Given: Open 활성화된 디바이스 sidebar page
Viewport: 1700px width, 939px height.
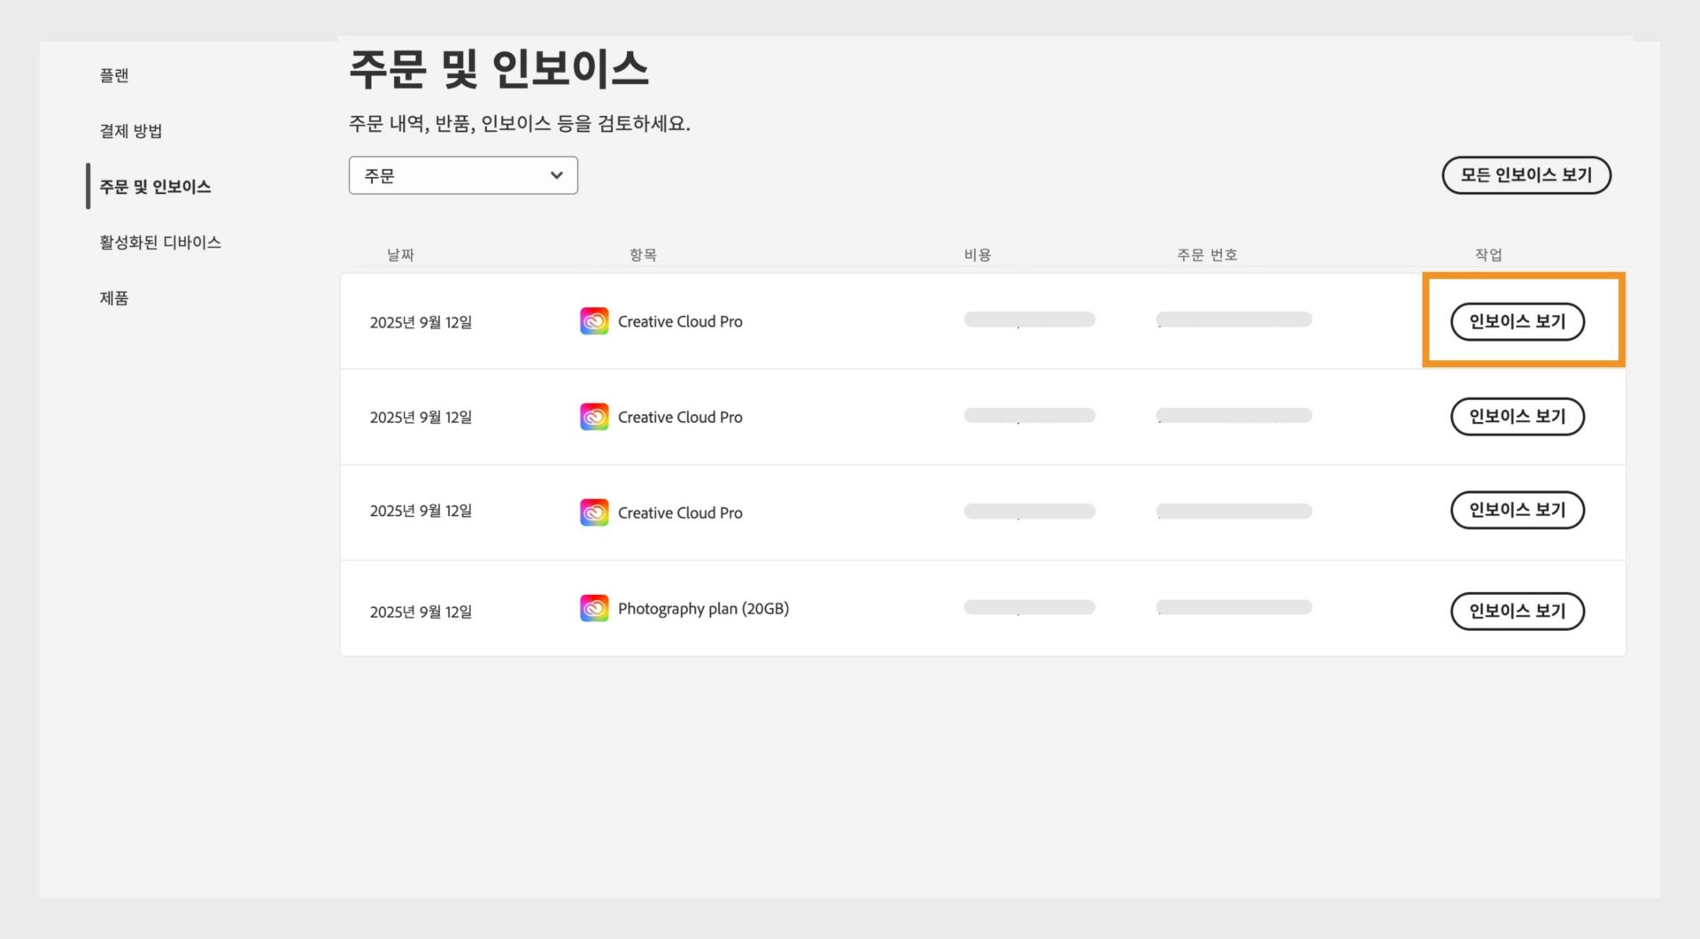Looking at the screenshot, I should (160, 242).
